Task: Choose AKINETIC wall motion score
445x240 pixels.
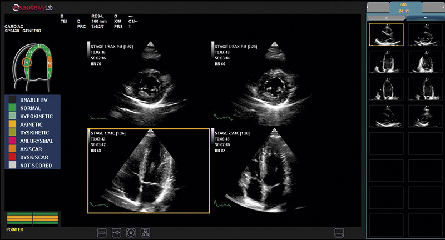Action: click(32, 124)
